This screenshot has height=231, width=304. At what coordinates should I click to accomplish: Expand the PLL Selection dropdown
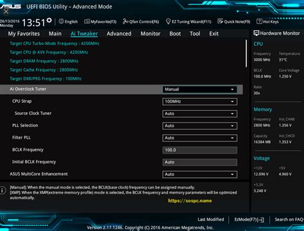199,126
